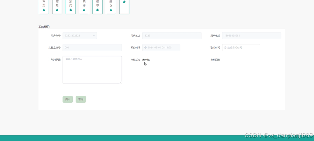Click the 审核回复 label
This screenshot has height=141, width=314.
point(215,60)
